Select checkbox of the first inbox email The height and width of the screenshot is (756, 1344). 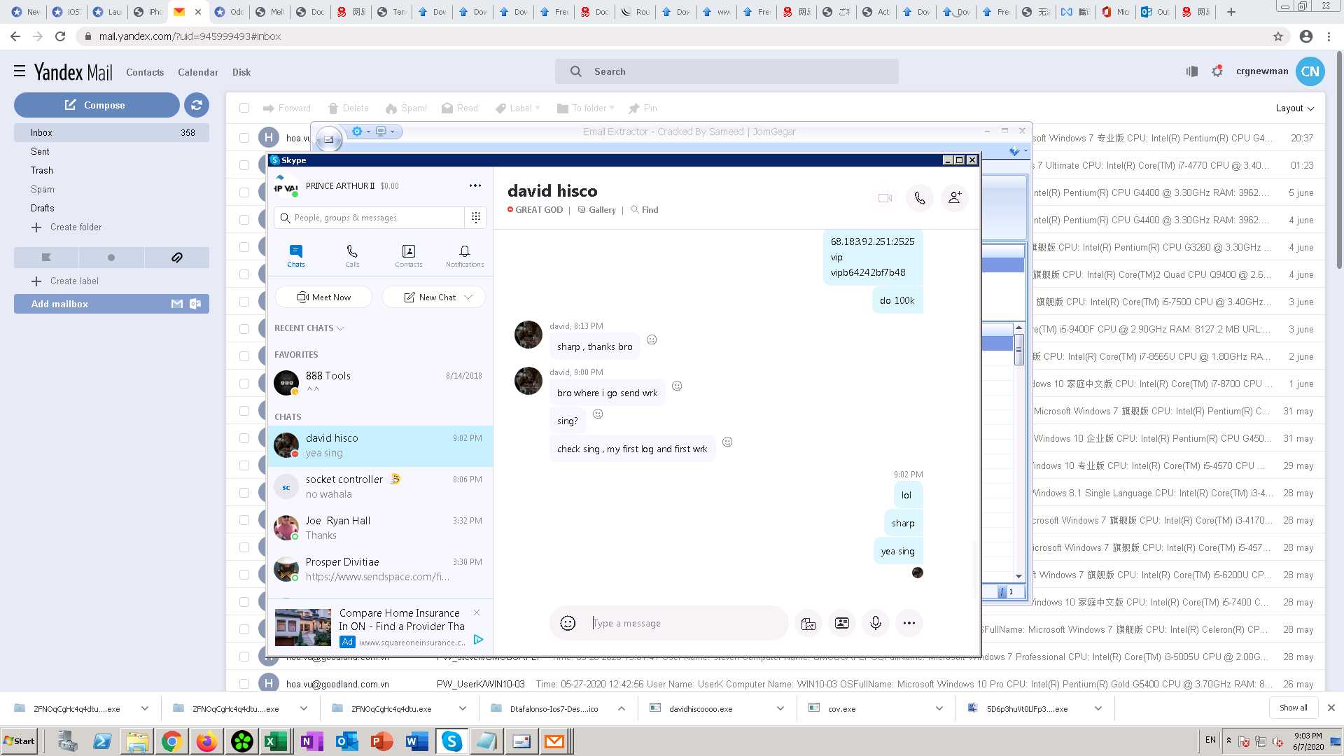244,138
